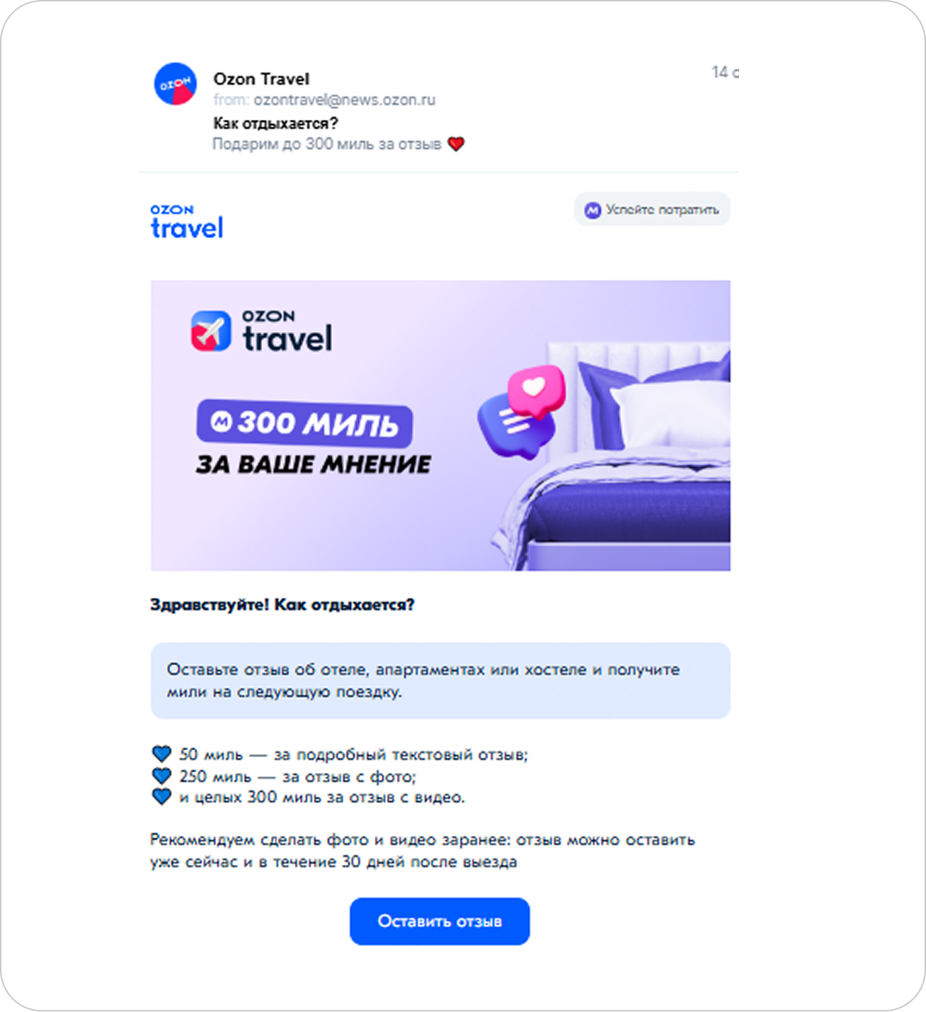Click the subject line Как отдыхается?
The height and width of the screenshot is (1012, 926).
(275, 124)
